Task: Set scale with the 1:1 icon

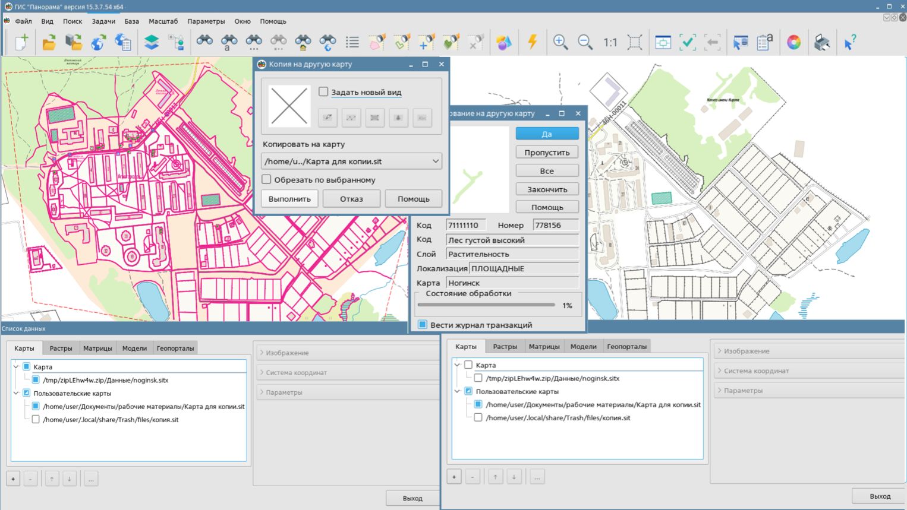Action: pyautogui.click(x=610, y=42)
